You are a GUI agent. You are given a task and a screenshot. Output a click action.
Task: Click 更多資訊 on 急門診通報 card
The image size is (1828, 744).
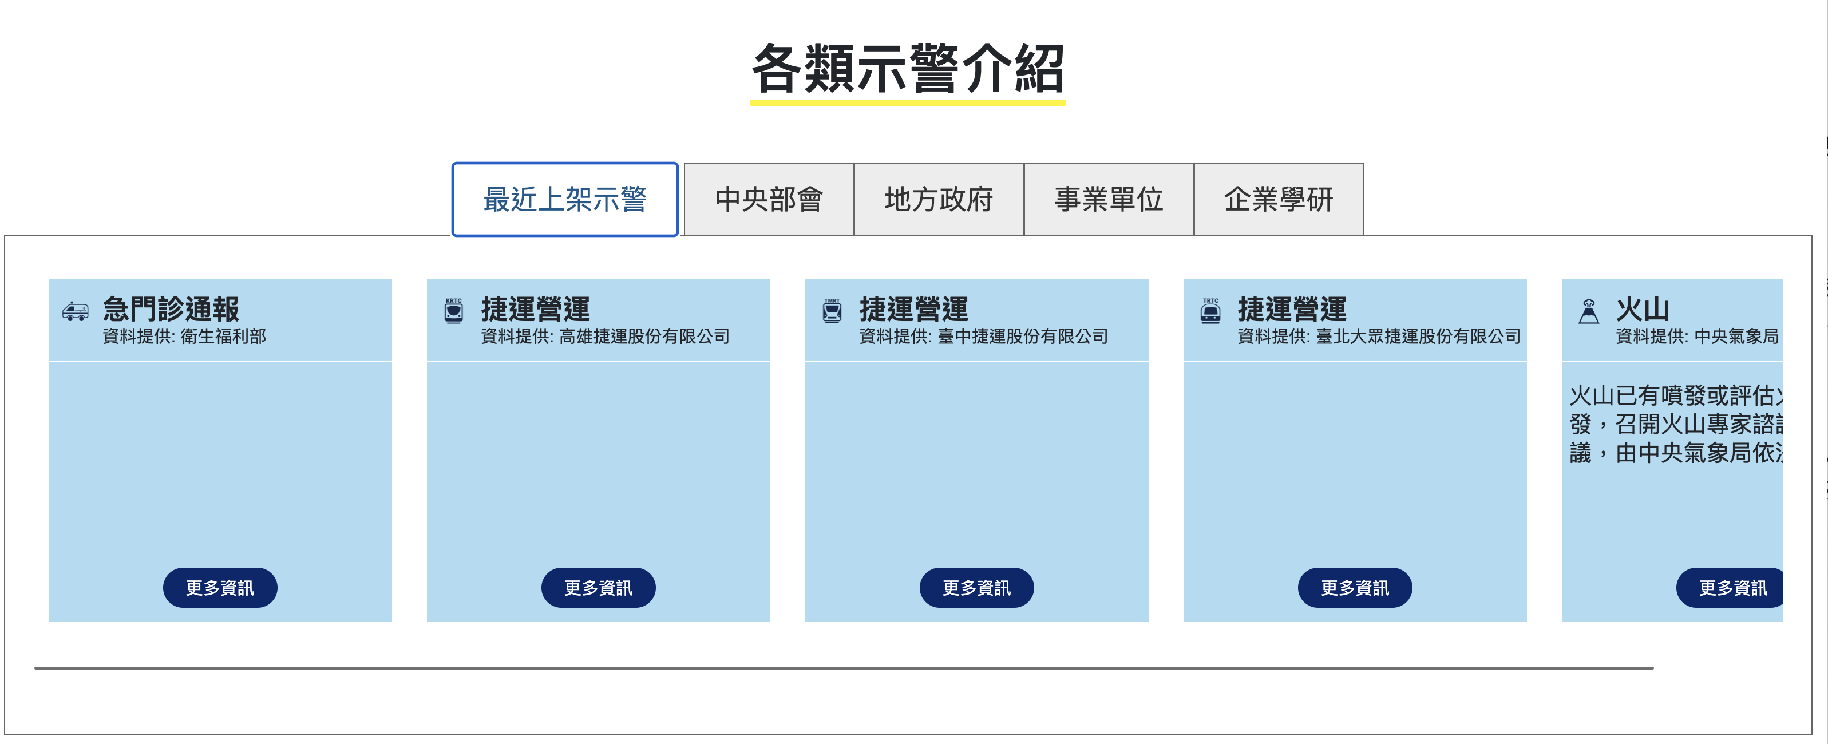pyautogui.click(x=220, y=587)
